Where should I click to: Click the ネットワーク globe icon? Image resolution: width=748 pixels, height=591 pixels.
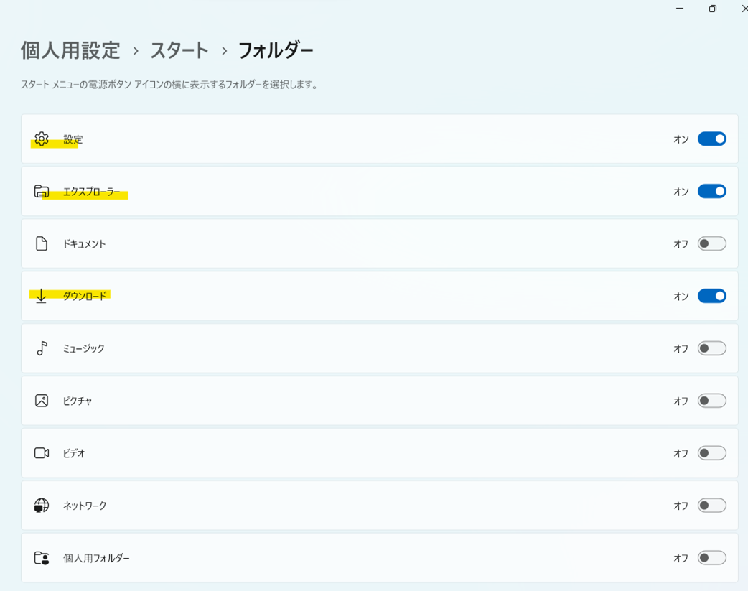pyautogui.click(x=42, y=506)
